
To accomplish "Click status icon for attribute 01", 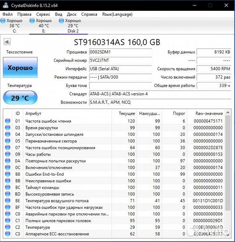I will [8, 121].
